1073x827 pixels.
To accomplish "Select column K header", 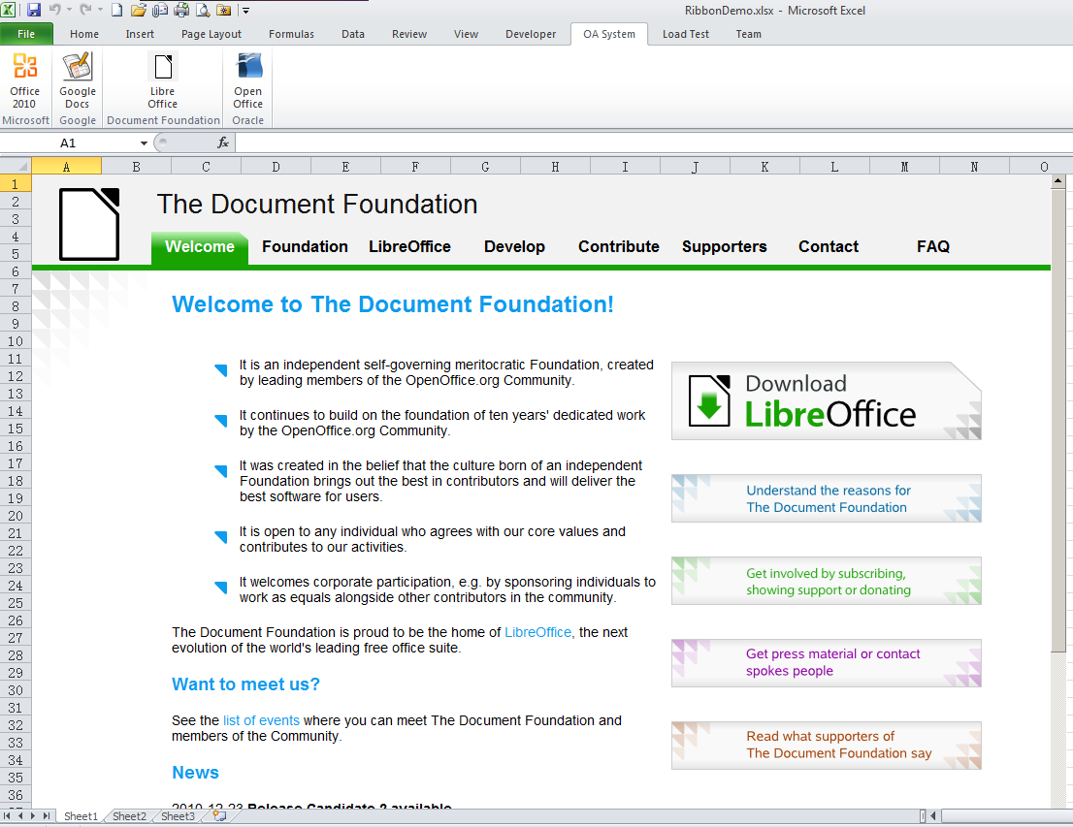I will tap(764, 166).
